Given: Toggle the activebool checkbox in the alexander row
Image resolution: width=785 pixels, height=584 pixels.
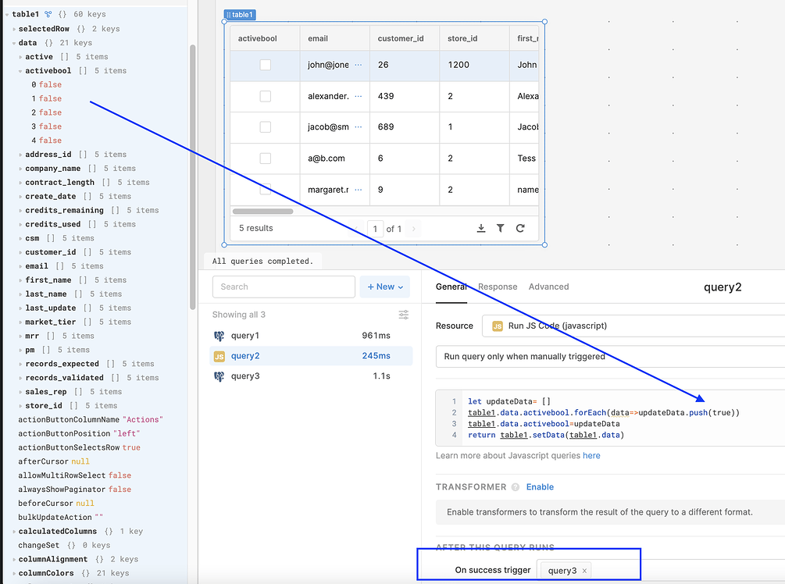Looking at the screenshot, I should (266, 96).
